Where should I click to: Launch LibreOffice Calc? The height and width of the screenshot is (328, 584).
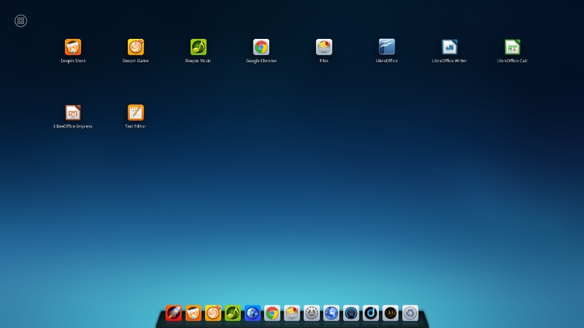pos(513,47)
